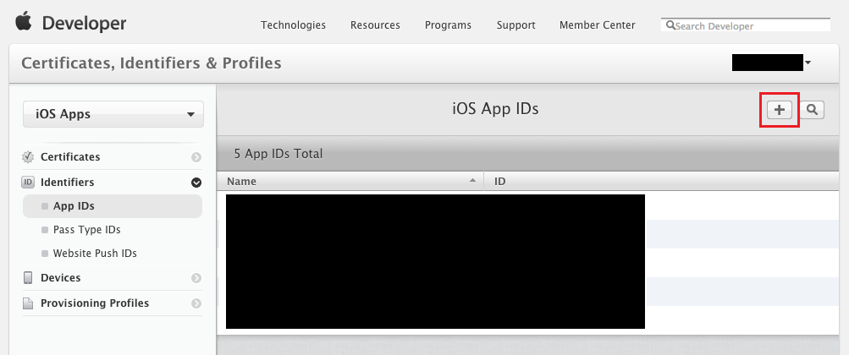
Task: Open the account name dropdown arrow
Action: (808, 63)
